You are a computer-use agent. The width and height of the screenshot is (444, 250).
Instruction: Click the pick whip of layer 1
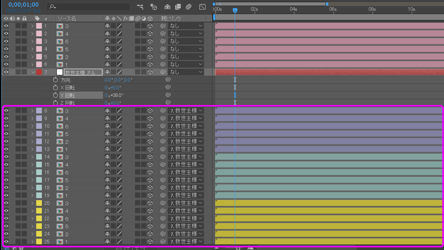pyautogui.click(x=163, y=26)
